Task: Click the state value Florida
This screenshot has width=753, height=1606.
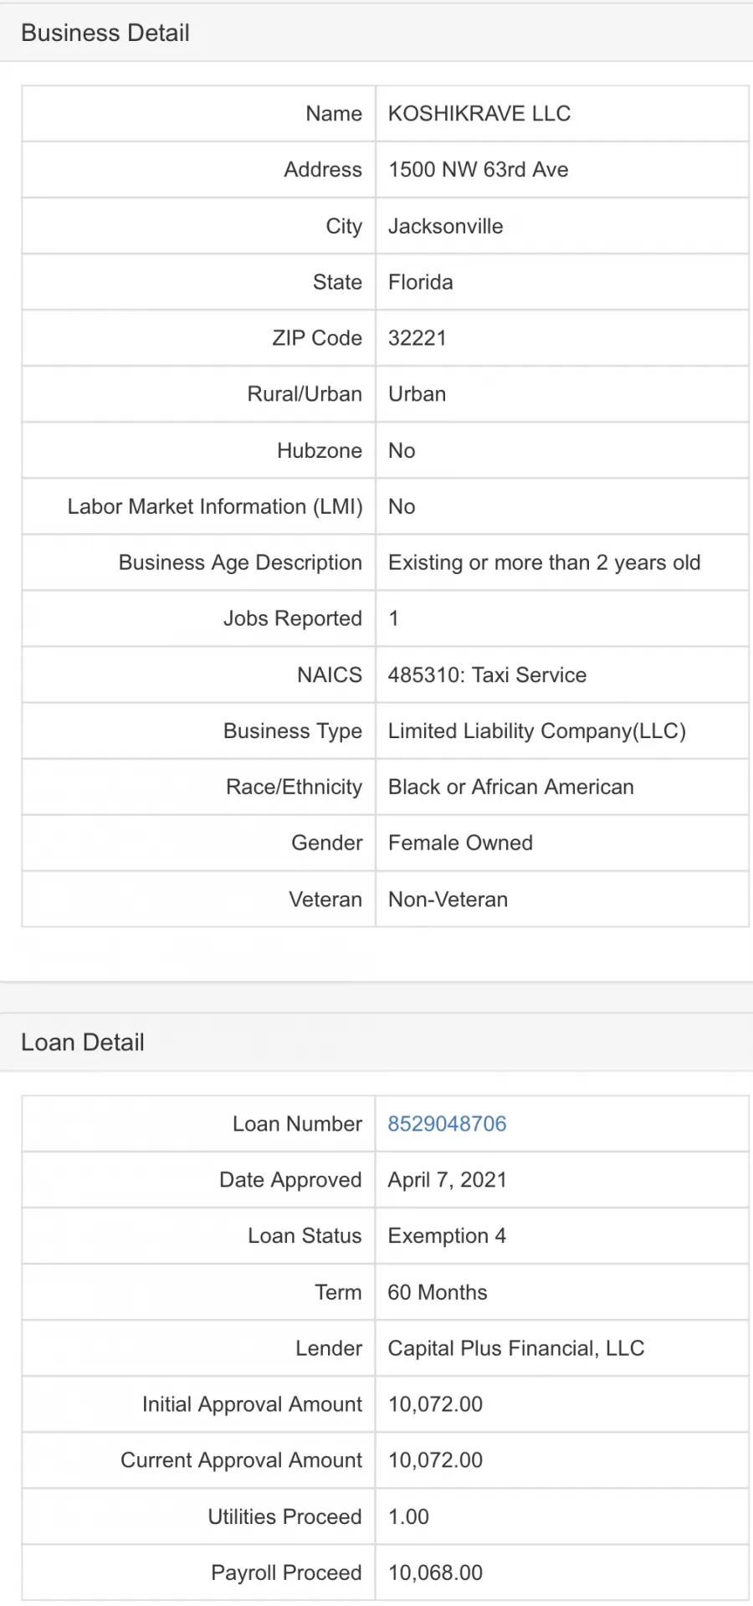Action: pos(420,282)
